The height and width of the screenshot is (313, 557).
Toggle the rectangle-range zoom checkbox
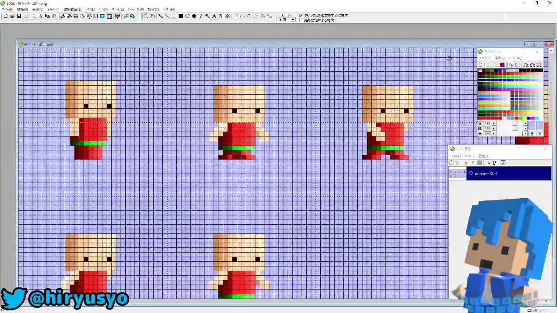coord(301,20)
